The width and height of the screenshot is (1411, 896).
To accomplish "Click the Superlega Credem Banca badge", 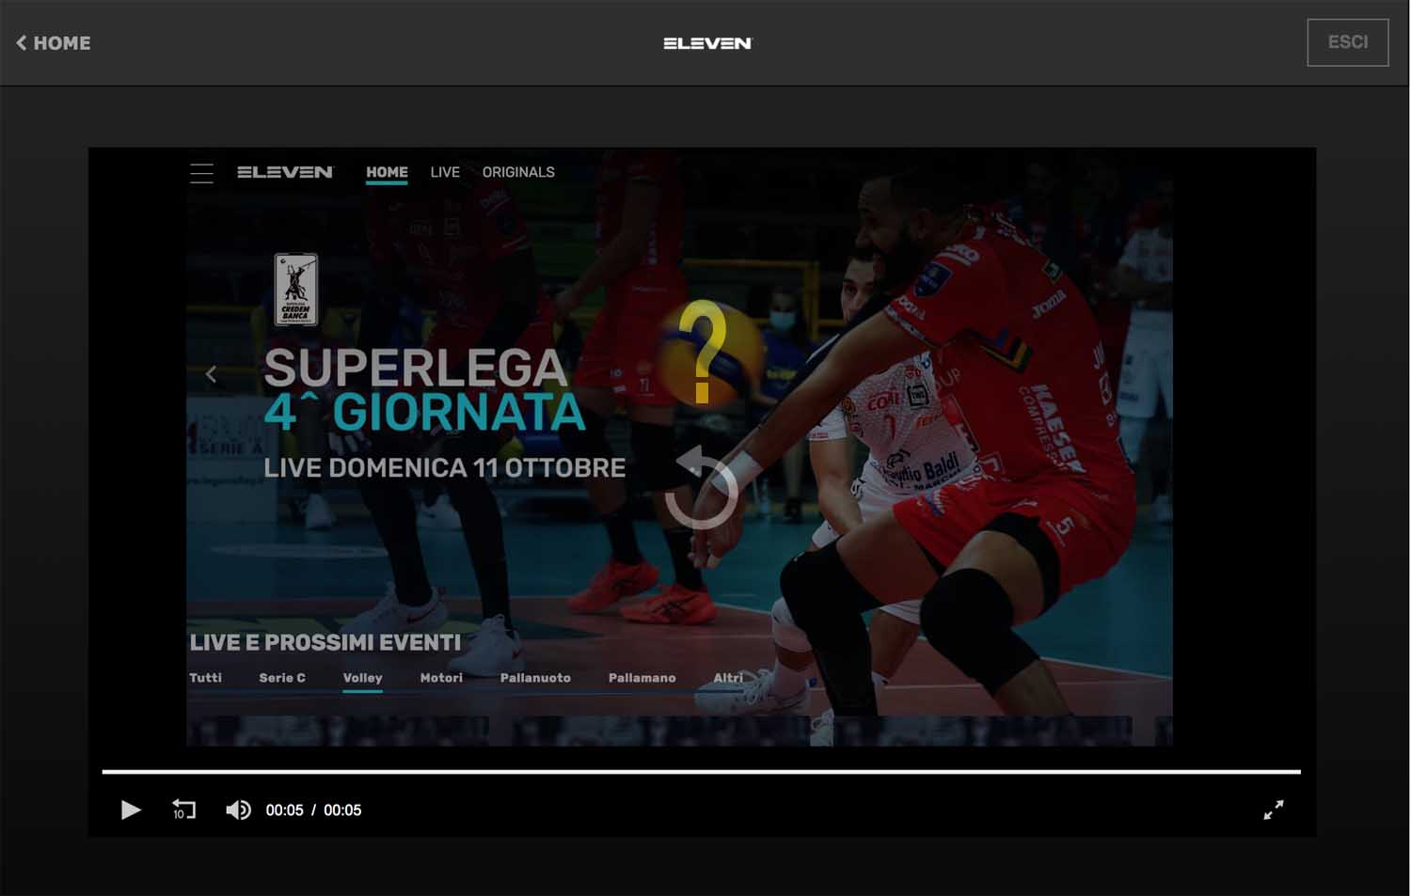I will (296, 290).
